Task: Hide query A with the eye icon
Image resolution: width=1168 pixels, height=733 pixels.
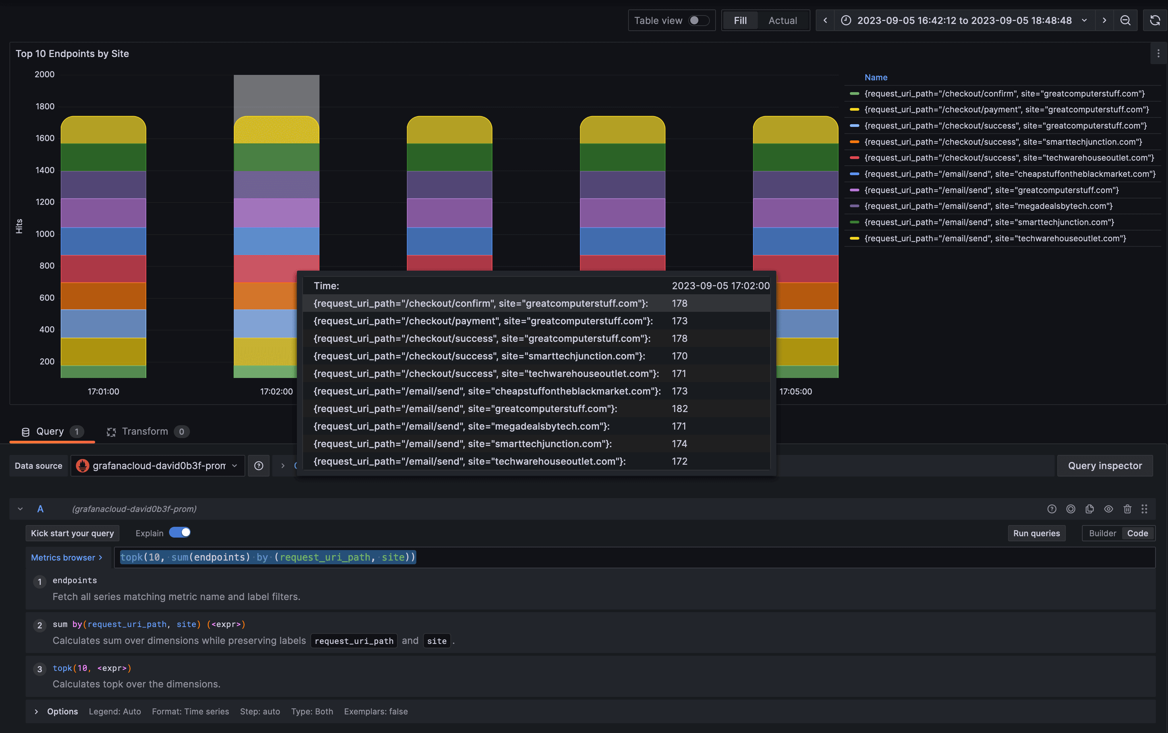Action: click(x=1108, y=509)
